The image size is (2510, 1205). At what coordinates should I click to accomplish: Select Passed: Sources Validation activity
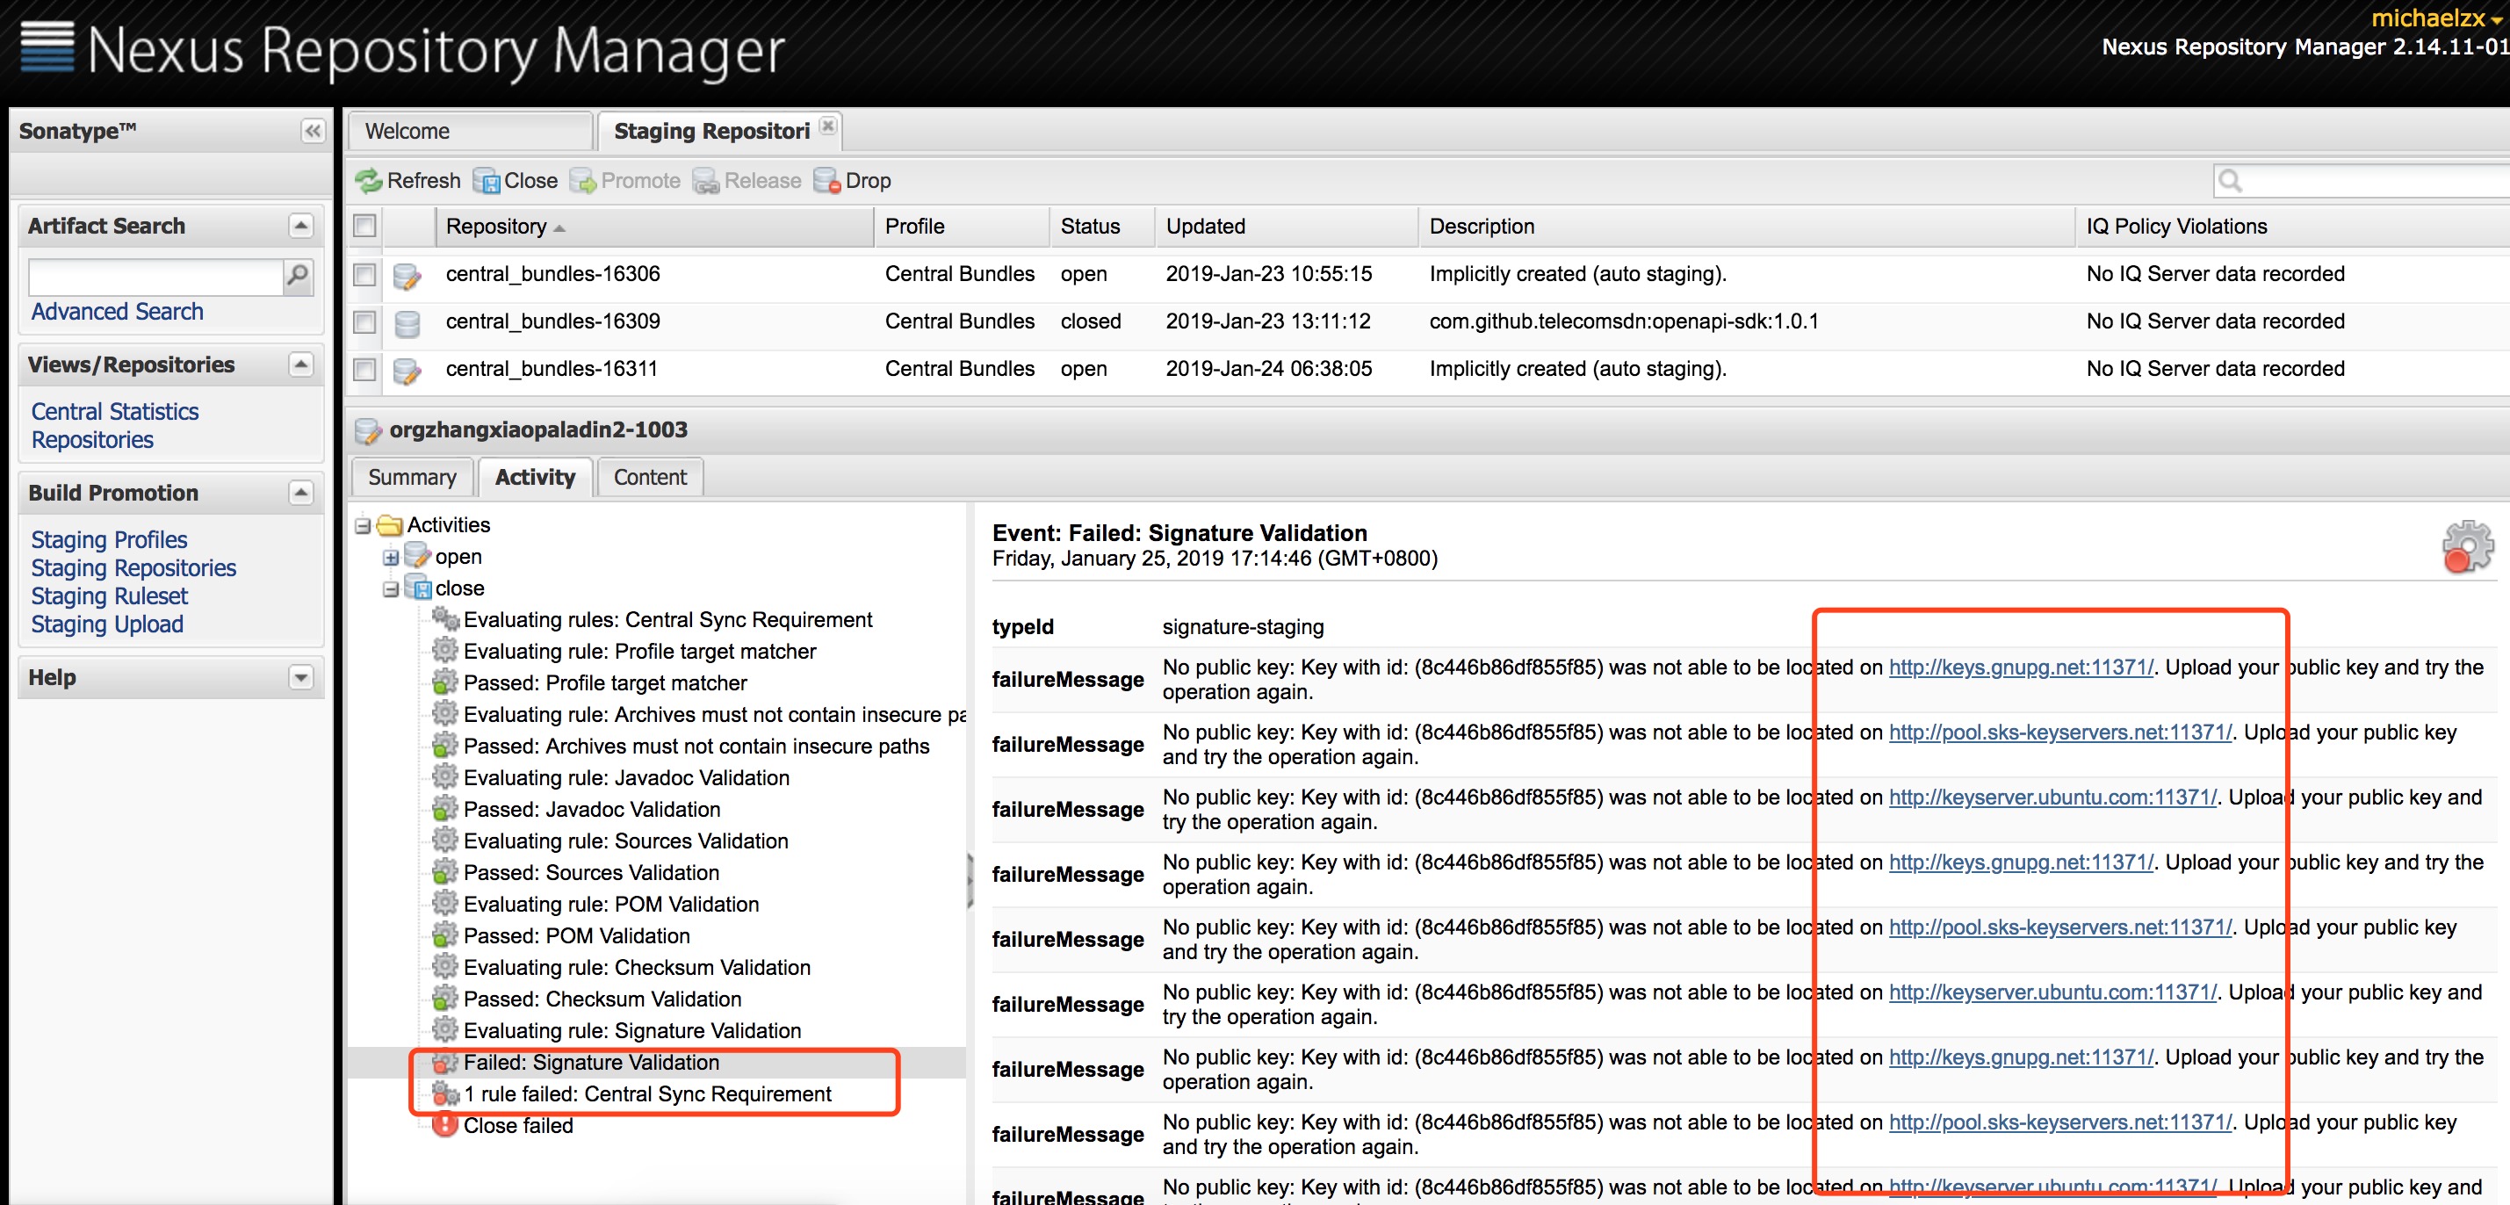click(591, 873)
